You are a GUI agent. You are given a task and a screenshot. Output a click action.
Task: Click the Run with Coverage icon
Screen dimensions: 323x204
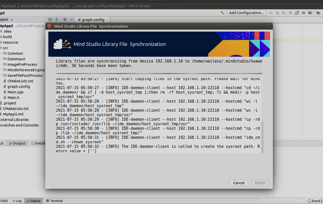tap(284, 13)
